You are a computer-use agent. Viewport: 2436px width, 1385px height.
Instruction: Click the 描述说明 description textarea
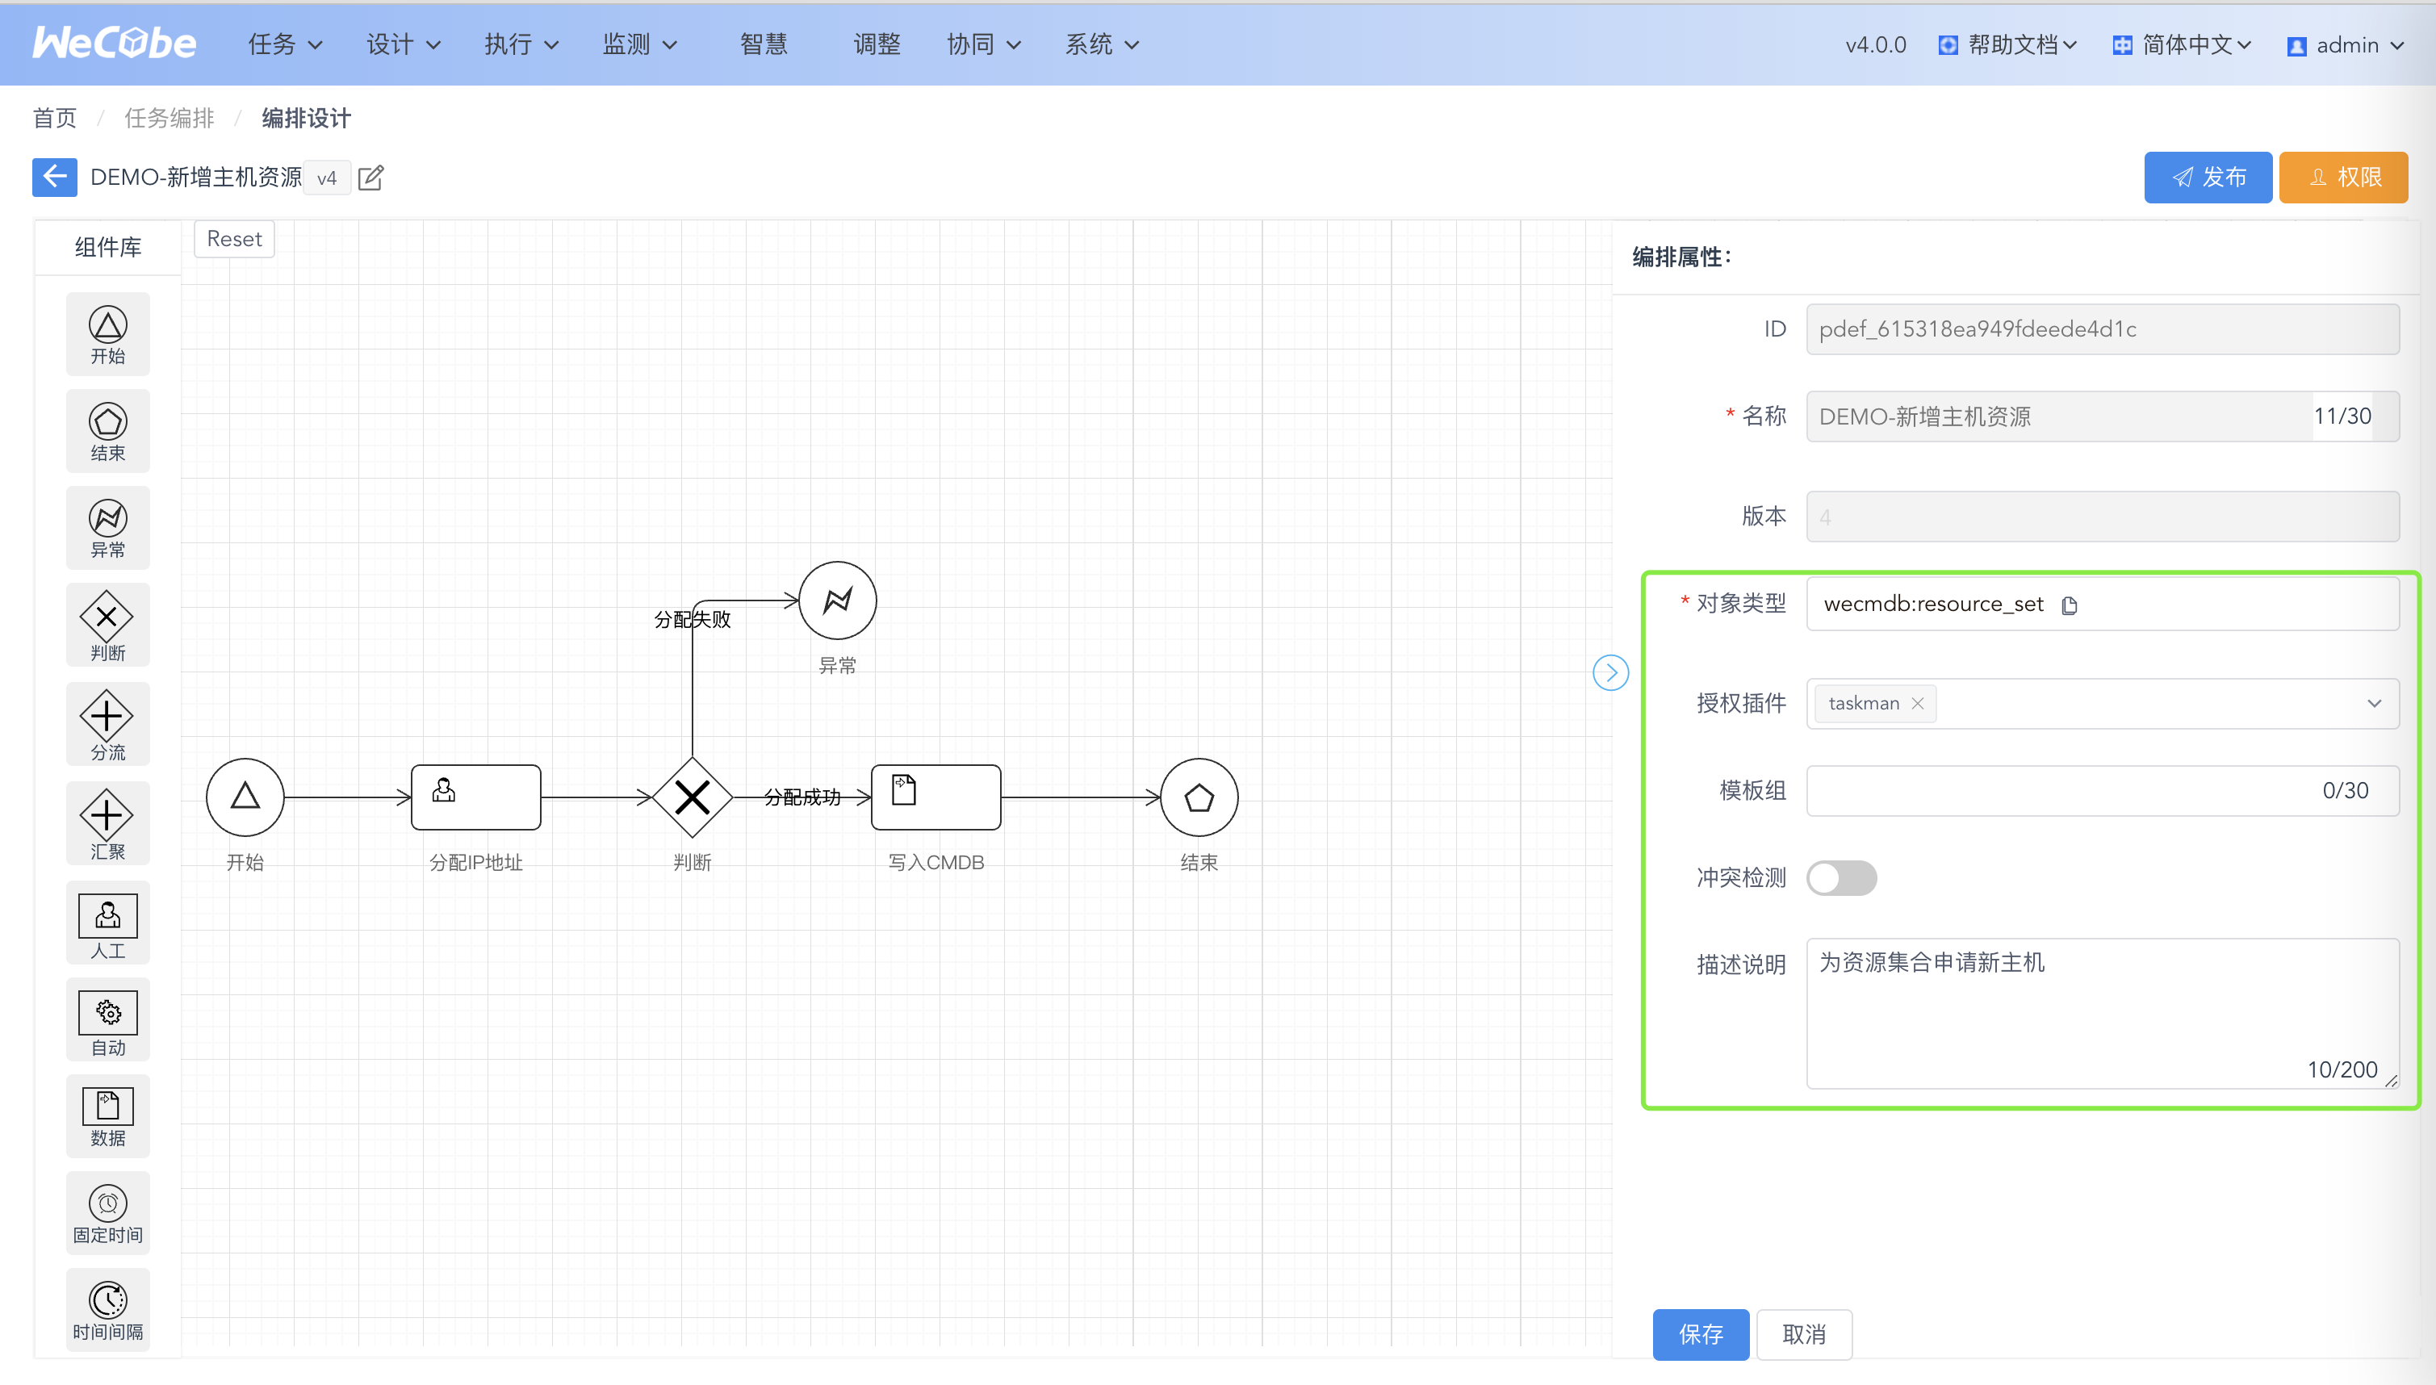(2102, 1013)
